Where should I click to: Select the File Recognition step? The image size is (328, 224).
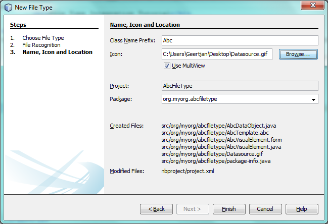click(41, 45)
